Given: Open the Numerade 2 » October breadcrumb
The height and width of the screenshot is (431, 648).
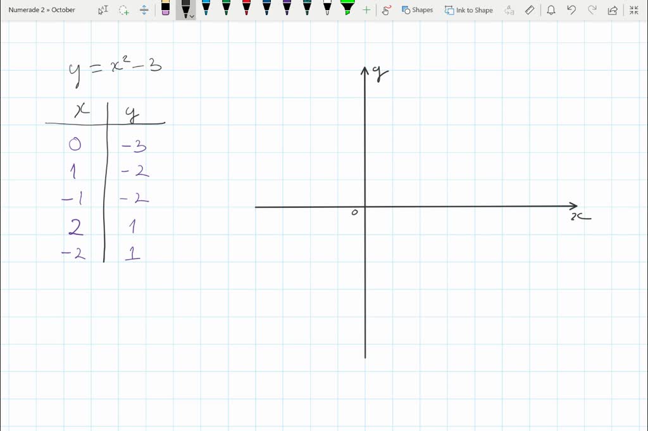Looking at the screenshot, I should tap(42, 10).
